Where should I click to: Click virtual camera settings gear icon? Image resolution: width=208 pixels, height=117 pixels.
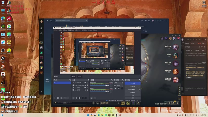click(x=139, y=89)
